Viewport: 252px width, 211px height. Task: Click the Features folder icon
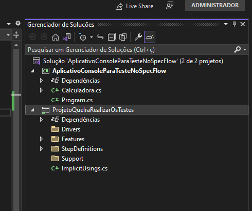[x=55, y=139]
